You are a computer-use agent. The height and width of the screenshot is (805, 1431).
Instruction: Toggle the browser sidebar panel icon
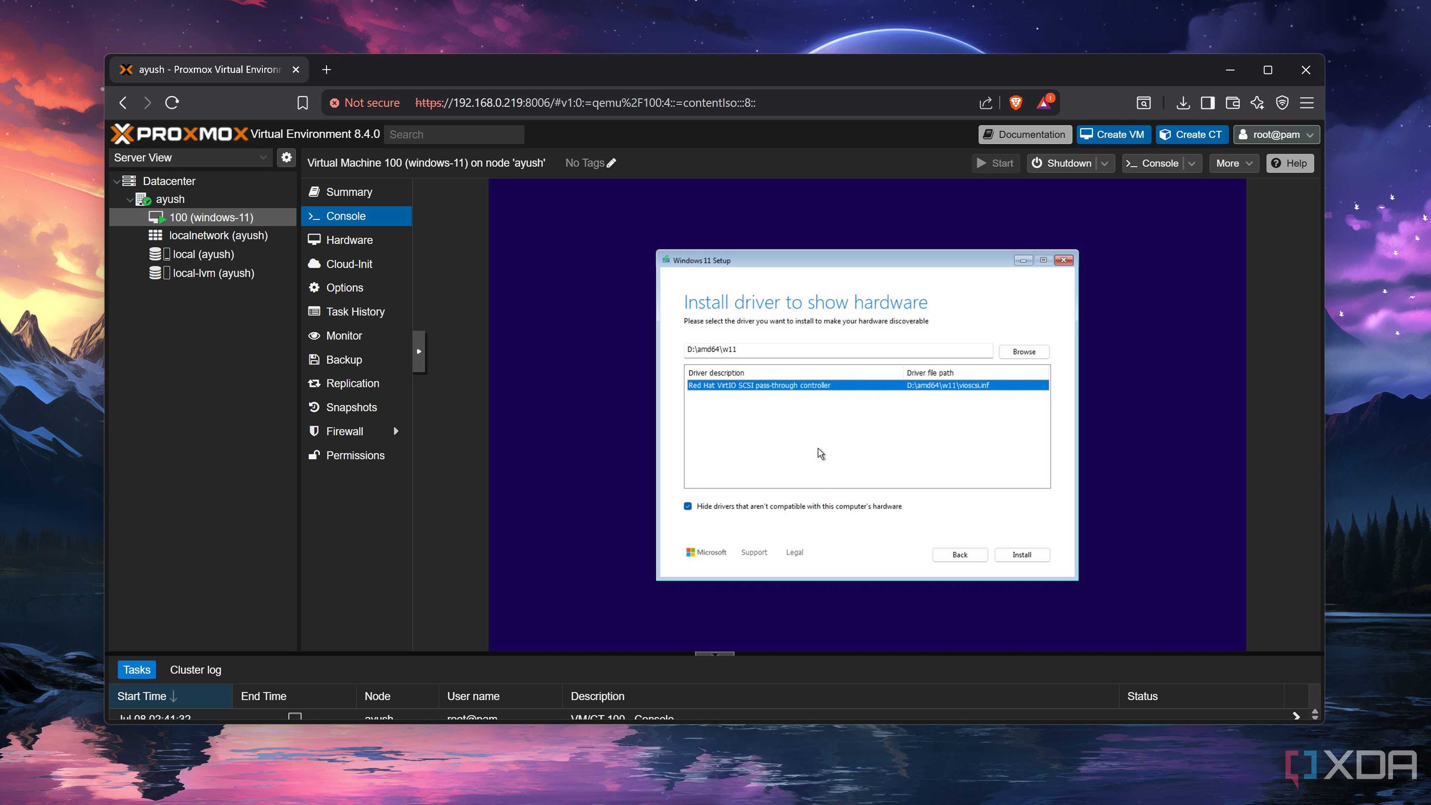click(x=1207, y=103)
